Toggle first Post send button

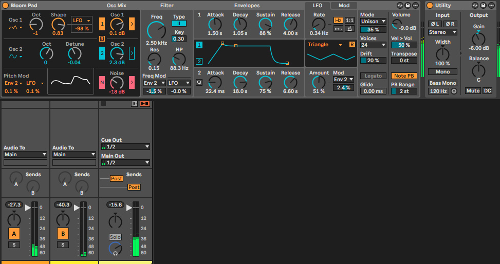(116, 179)
